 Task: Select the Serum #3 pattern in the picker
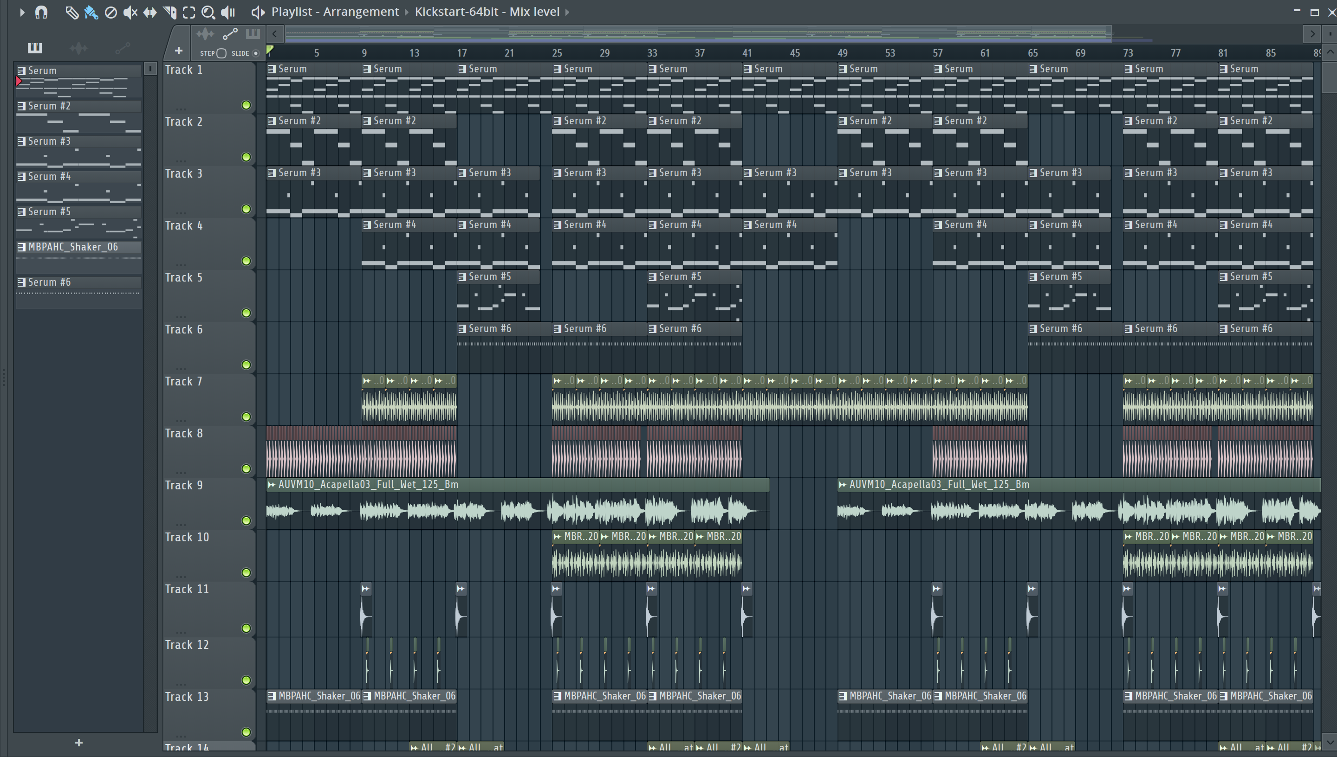point(78,152)
